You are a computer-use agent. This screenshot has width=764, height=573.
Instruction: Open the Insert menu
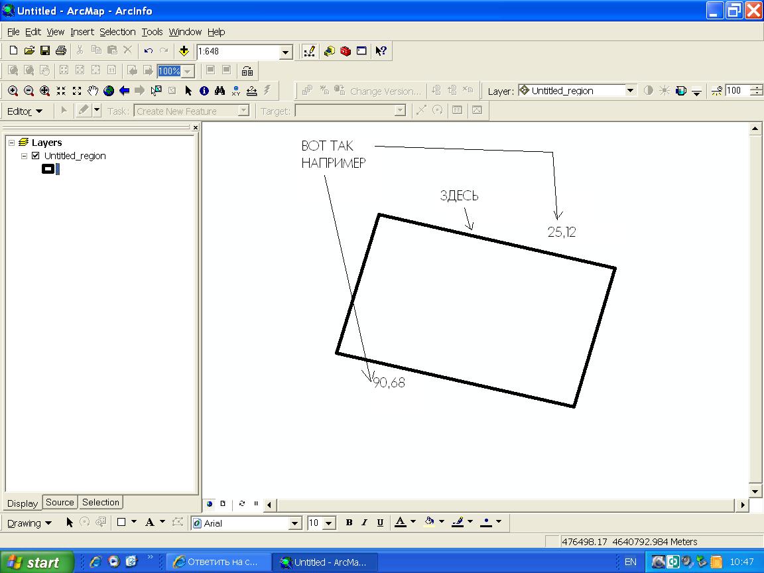[x=82, y=32]
